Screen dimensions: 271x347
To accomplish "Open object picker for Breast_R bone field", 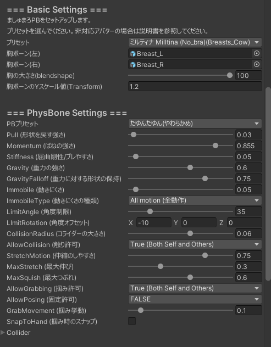I will pos(257,64).
